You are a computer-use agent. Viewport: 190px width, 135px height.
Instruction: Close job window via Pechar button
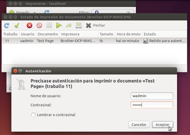(x=96, y=25)
